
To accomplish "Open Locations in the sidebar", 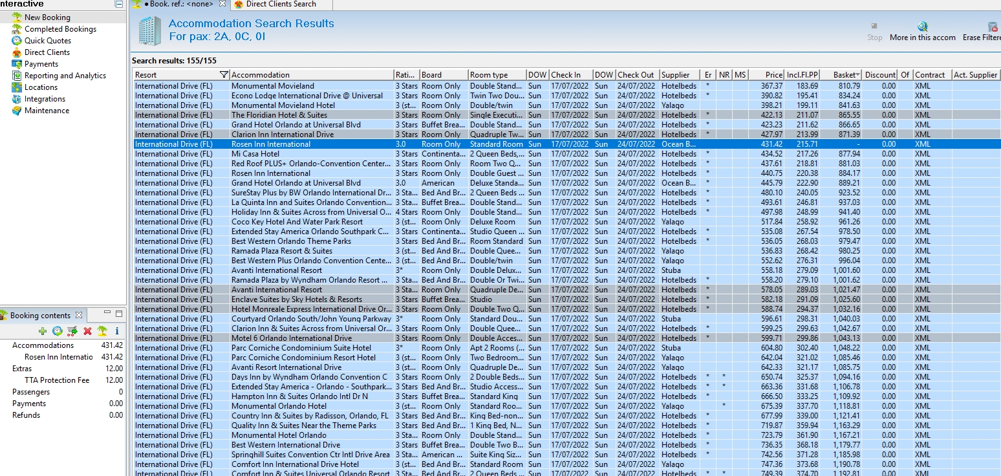I will pos(41,87).
